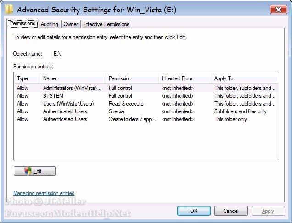Switch to the Auditing tab
The width and height of the screenshot is (292, 223).
tap(49, 24)
